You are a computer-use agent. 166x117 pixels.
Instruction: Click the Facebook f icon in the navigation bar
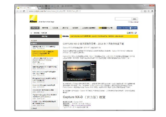(130, 28)
